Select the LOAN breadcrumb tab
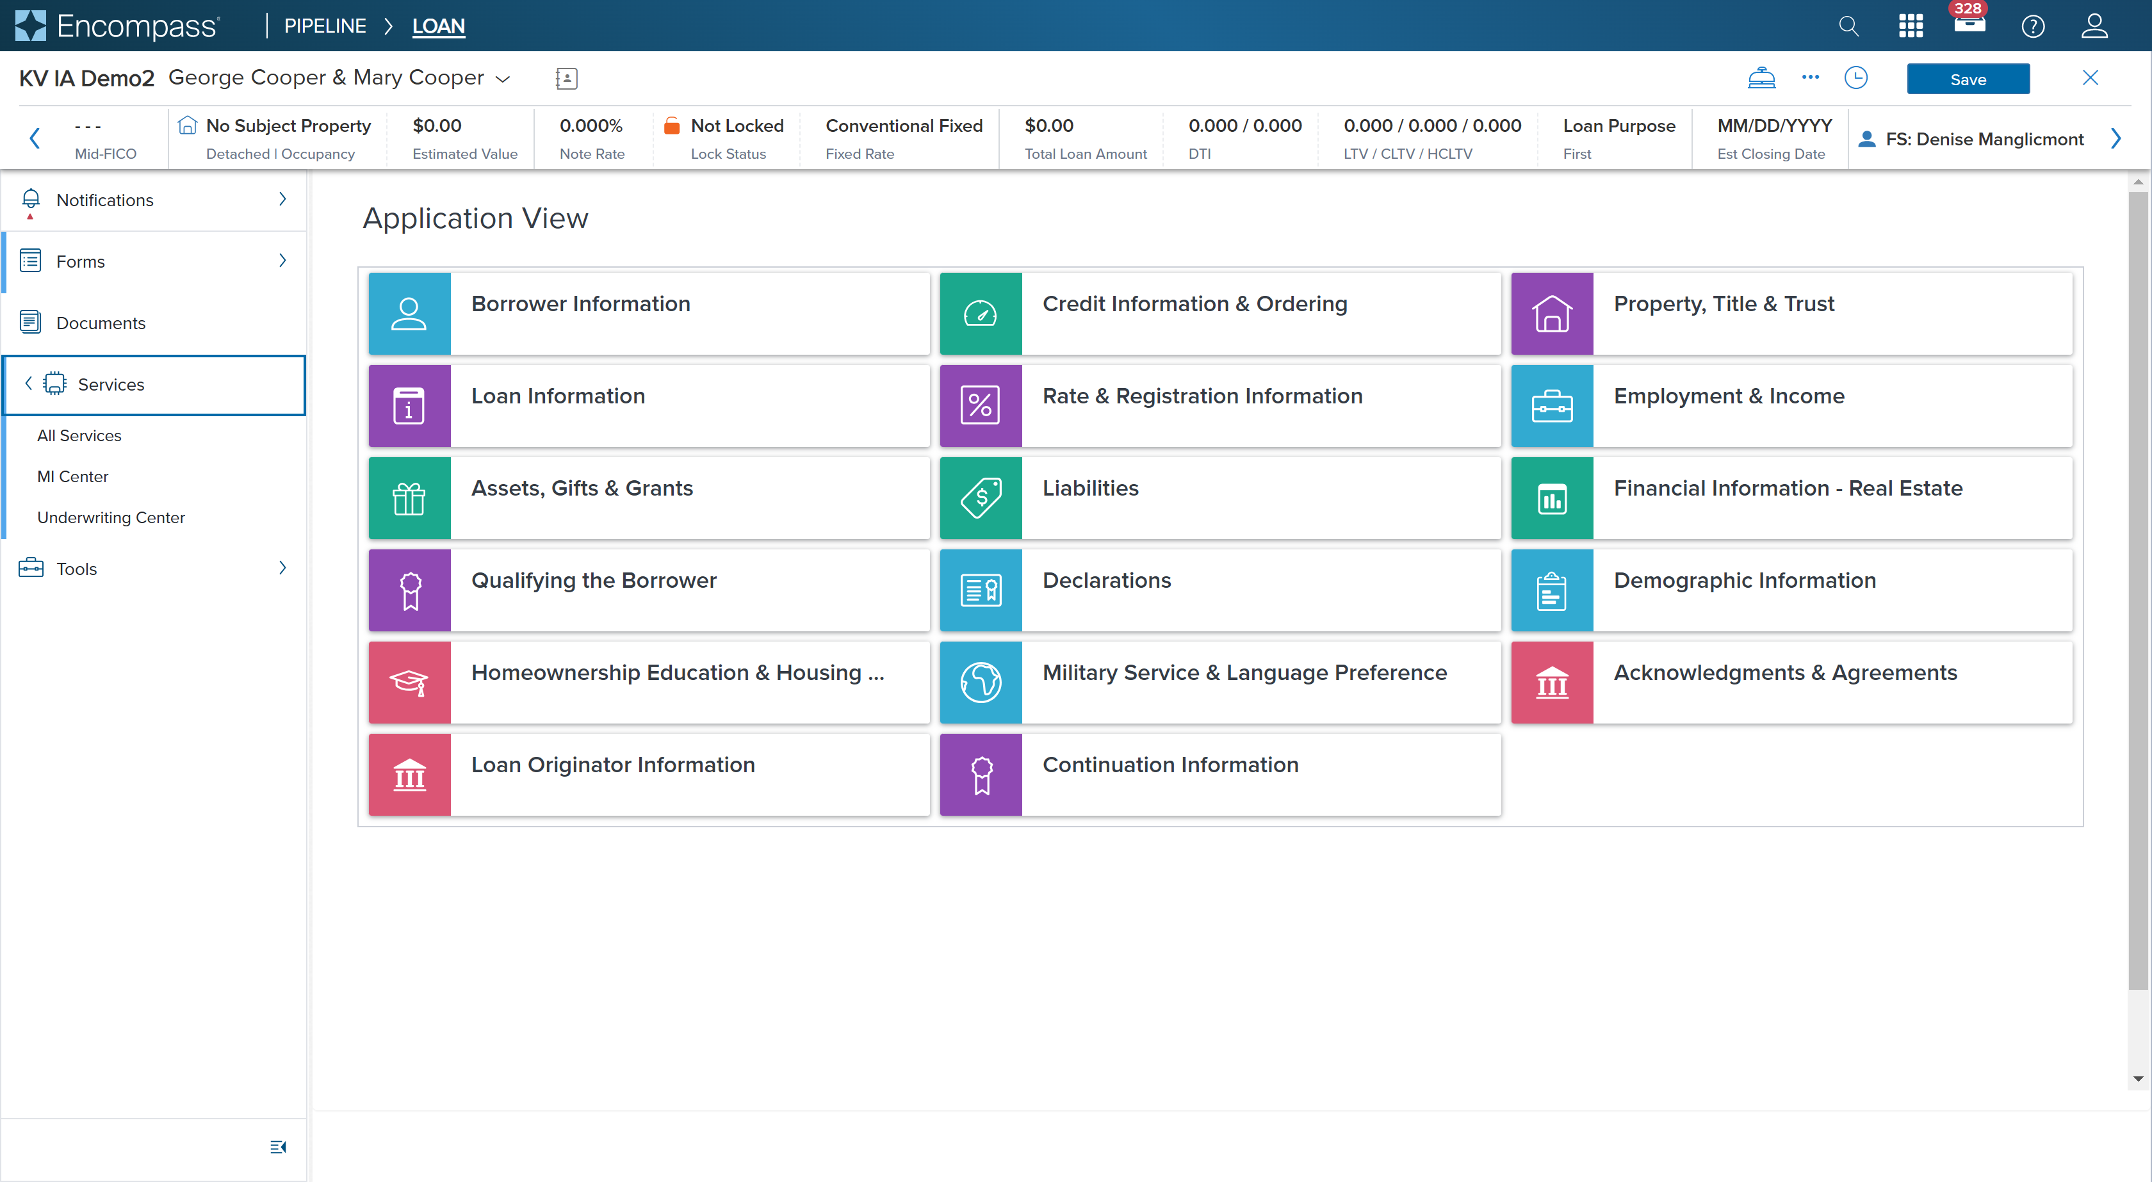 click(x=439, y=26)
